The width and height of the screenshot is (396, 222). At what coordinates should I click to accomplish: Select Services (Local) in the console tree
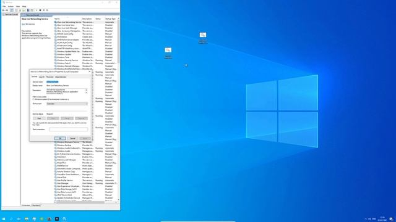(10, 15)
